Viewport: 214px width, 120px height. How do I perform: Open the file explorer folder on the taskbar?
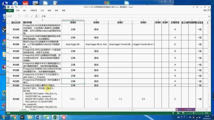30,117
